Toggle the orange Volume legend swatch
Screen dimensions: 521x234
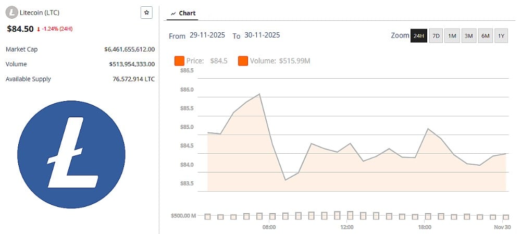point(243,61)
